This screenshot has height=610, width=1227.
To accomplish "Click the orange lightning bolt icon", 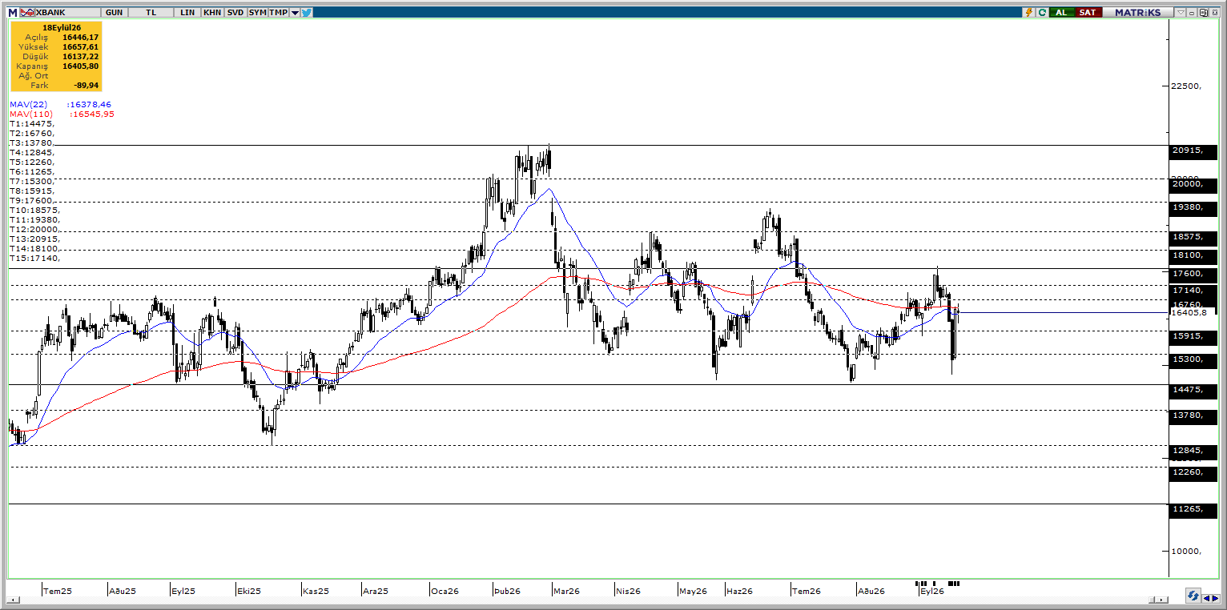I will [x=1030, y=13].
